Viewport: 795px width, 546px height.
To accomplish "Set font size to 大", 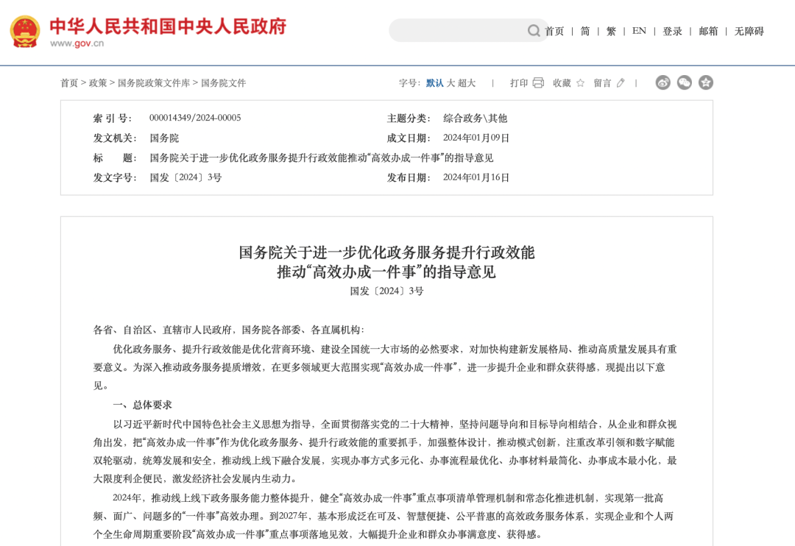I will pyautogui.click(x=451, y=83).
